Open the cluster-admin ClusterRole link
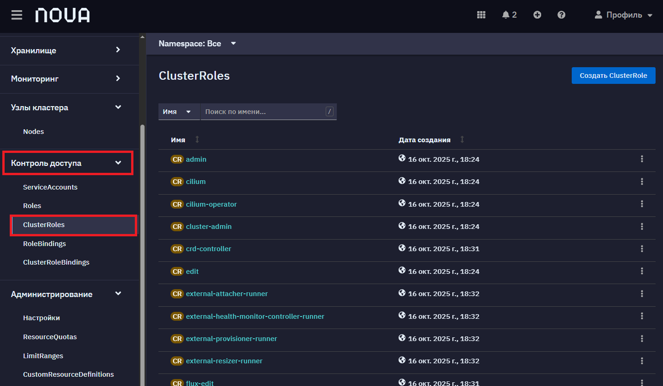The image size is (663, 386). [x=208, y=227]
